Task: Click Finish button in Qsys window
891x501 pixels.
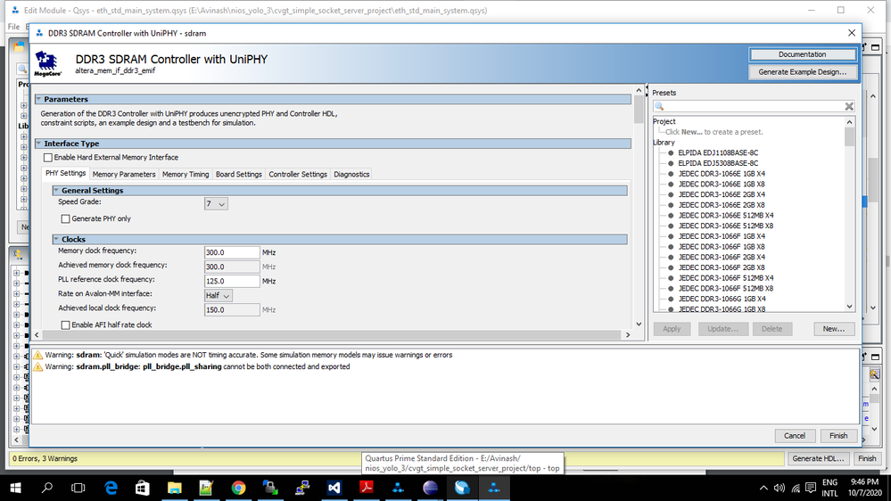Action: tap(867, 458)
